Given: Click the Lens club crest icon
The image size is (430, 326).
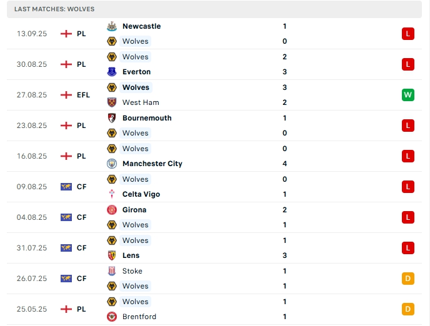Looking at the screenshot, I should tap(112, 255).
